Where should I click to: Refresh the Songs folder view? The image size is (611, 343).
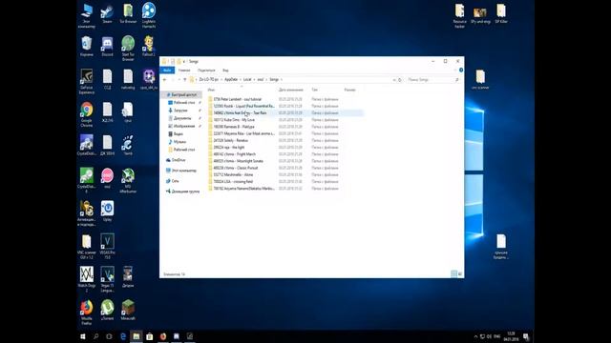(400, 80)
